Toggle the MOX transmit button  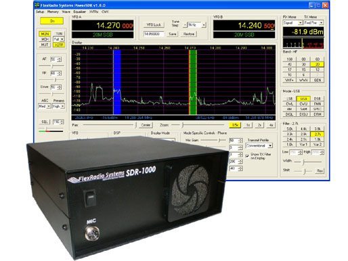tap(45, 39)
